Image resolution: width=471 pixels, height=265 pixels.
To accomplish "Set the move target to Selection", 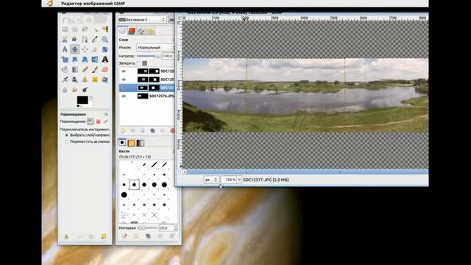I will pyautogui.click(x=98, y=121).
